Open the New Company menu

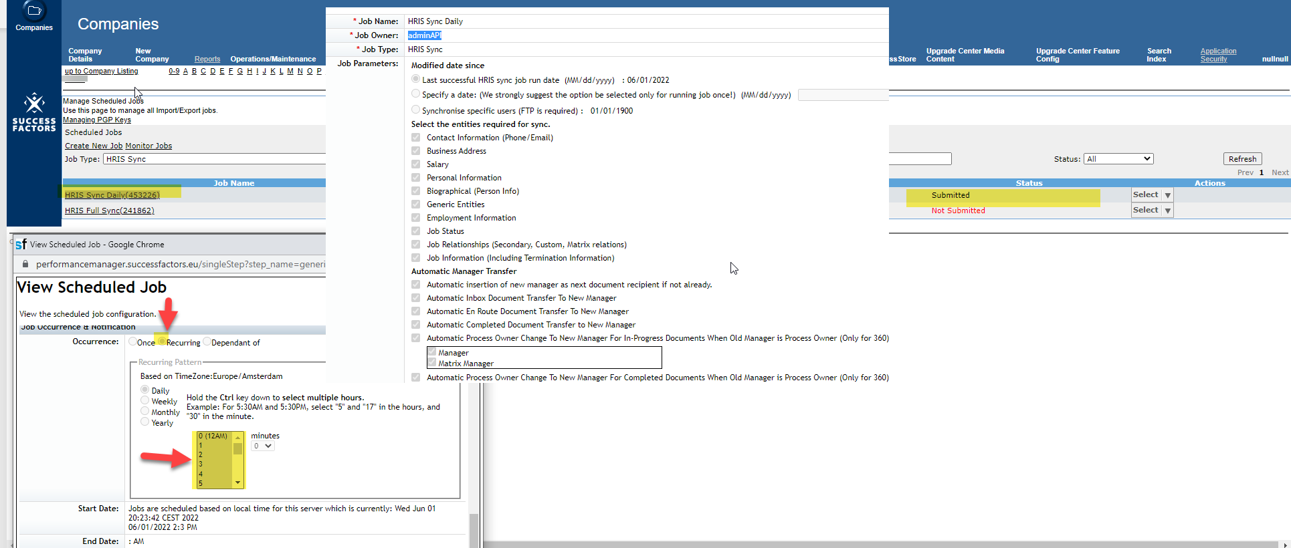coord(152,55)
